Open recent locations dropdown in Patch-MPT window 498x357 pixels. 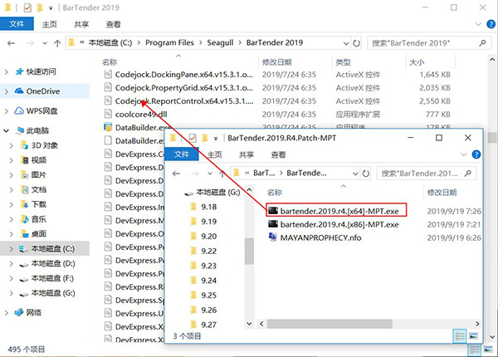coord(210,174)
